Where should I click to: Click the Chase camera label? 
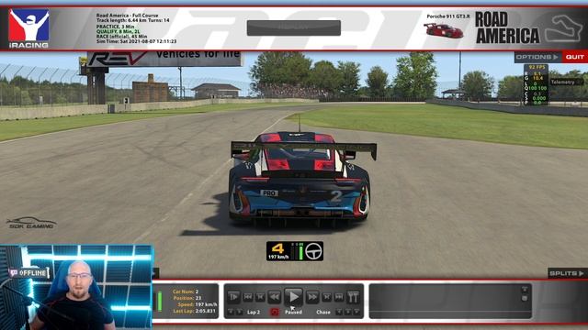[323, 312]
